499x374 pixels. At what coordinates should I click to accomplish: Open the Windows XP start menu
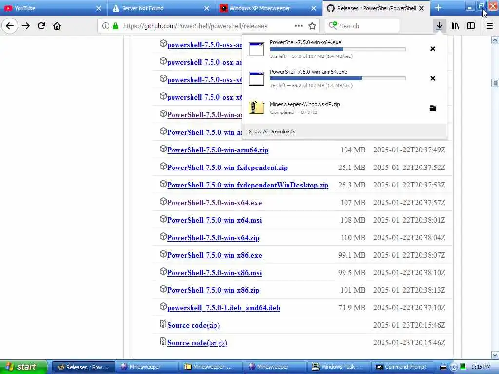pos(23,367)
